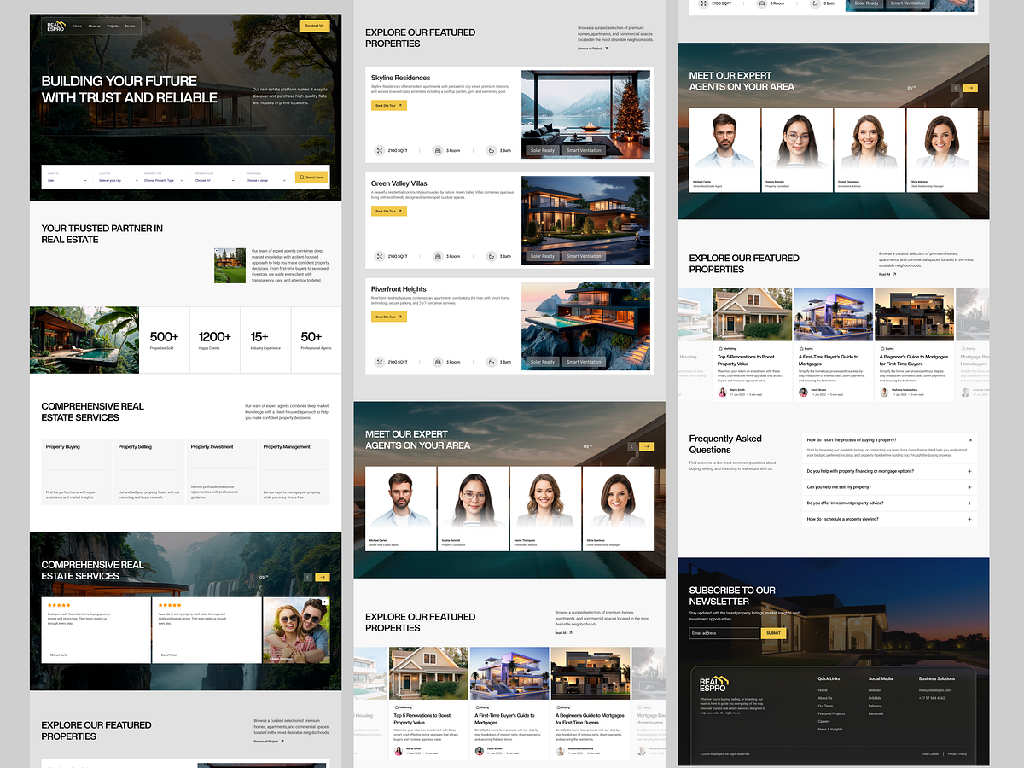
Task: Click the Help Center footer link
Action: pyautogui.click(x=930, y=753)
